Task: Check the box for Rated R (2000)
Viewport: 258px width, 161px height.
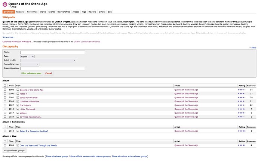Action: [x=5, y=93]
